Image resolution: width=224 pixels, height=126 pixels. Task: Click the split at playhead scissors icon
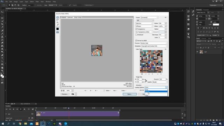(29, 109)
